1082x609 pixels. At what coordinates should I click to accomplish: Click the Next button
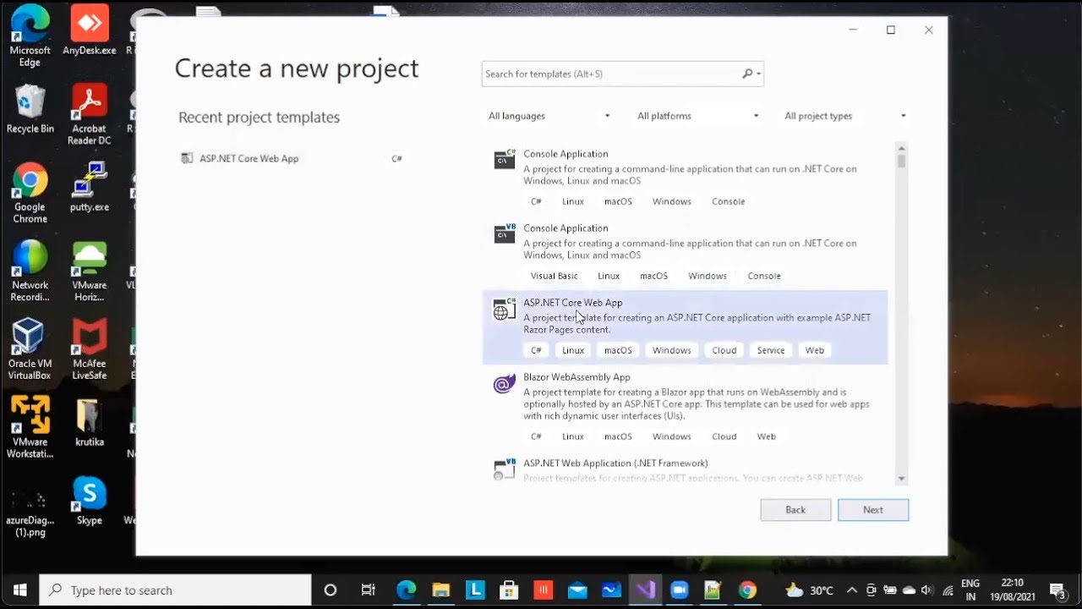point(873,510)
